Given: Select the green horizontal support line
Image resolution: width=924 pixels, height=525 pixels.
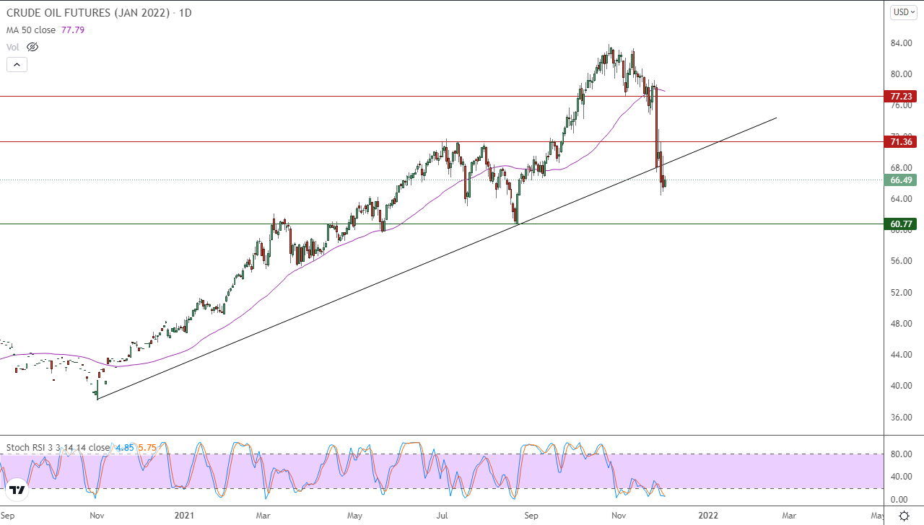Looking at the screenshot, I should click(x=442, y=224).
